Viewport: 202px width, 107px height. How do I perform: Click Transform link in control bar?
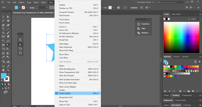point(134,8)
